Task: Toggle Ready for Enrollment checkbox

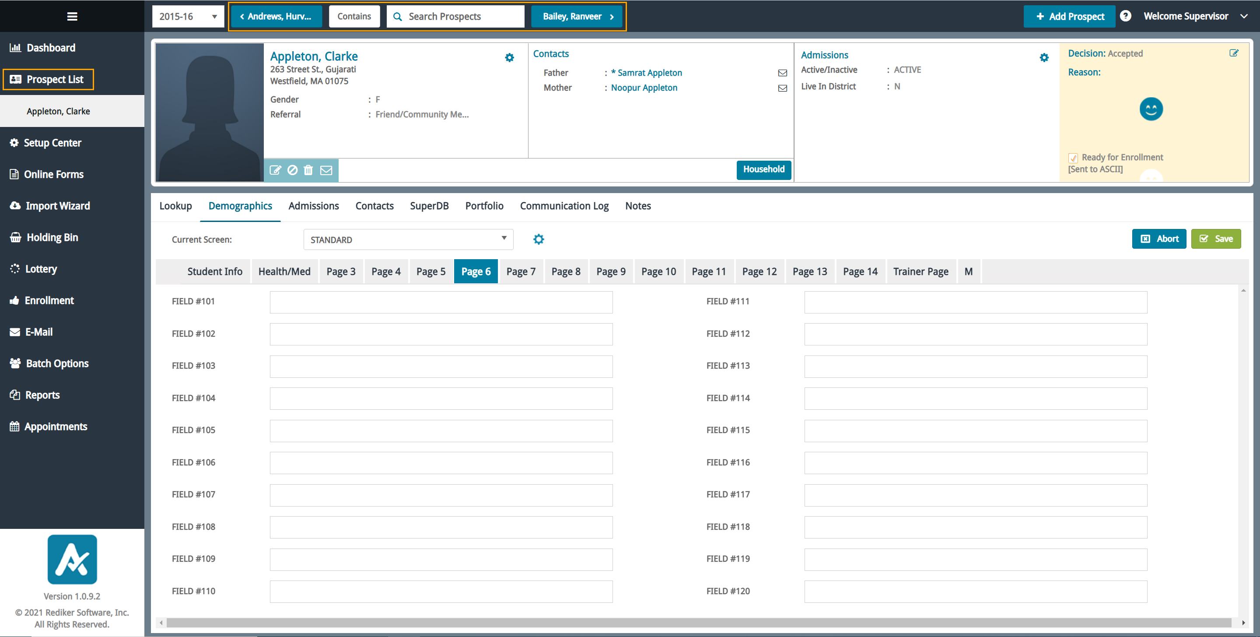Action: (x=1073, y=158)
